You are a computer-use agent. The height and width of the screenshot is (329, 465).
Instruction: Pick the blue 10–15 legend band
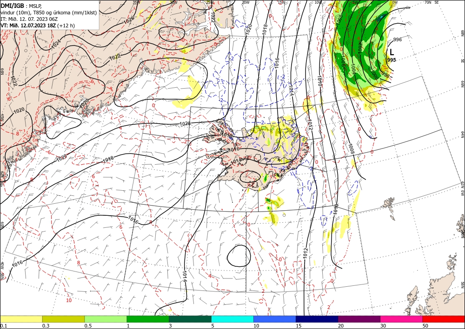point(275,319)
